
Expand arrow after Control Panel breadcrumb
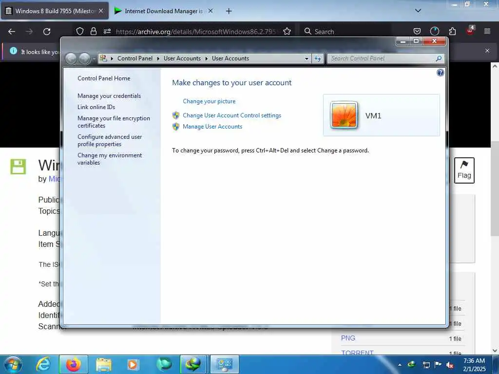(x=158, y=58)
